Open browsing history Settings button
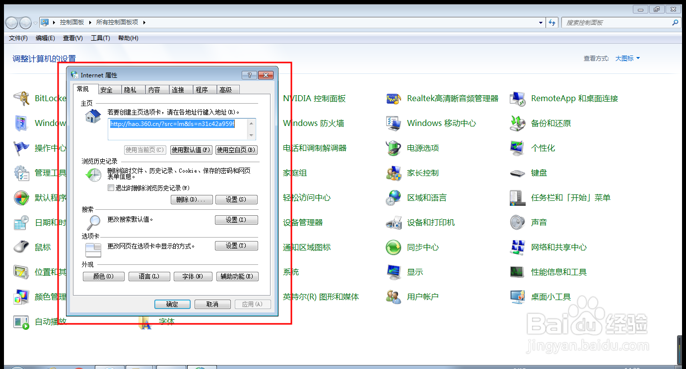686x369 pixels. [x=236, y=199]
